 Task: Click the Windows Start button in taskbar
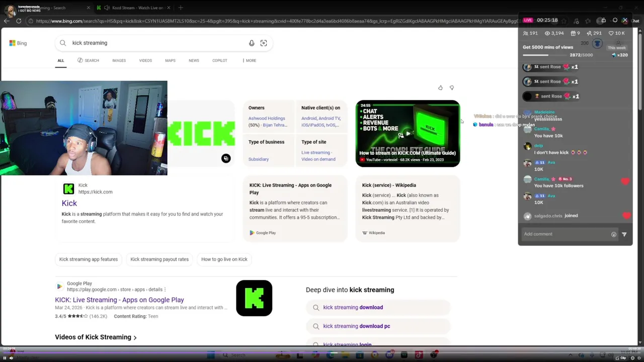(211, 355)
